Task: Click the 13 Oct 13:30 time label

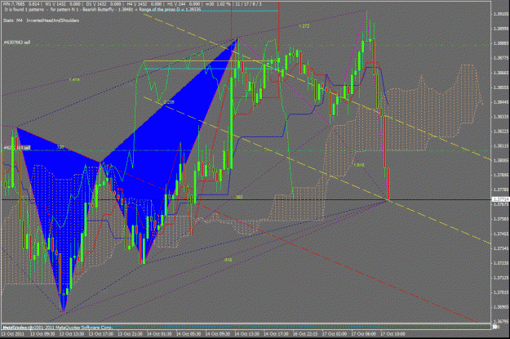Action: click(x=71, y=334)
